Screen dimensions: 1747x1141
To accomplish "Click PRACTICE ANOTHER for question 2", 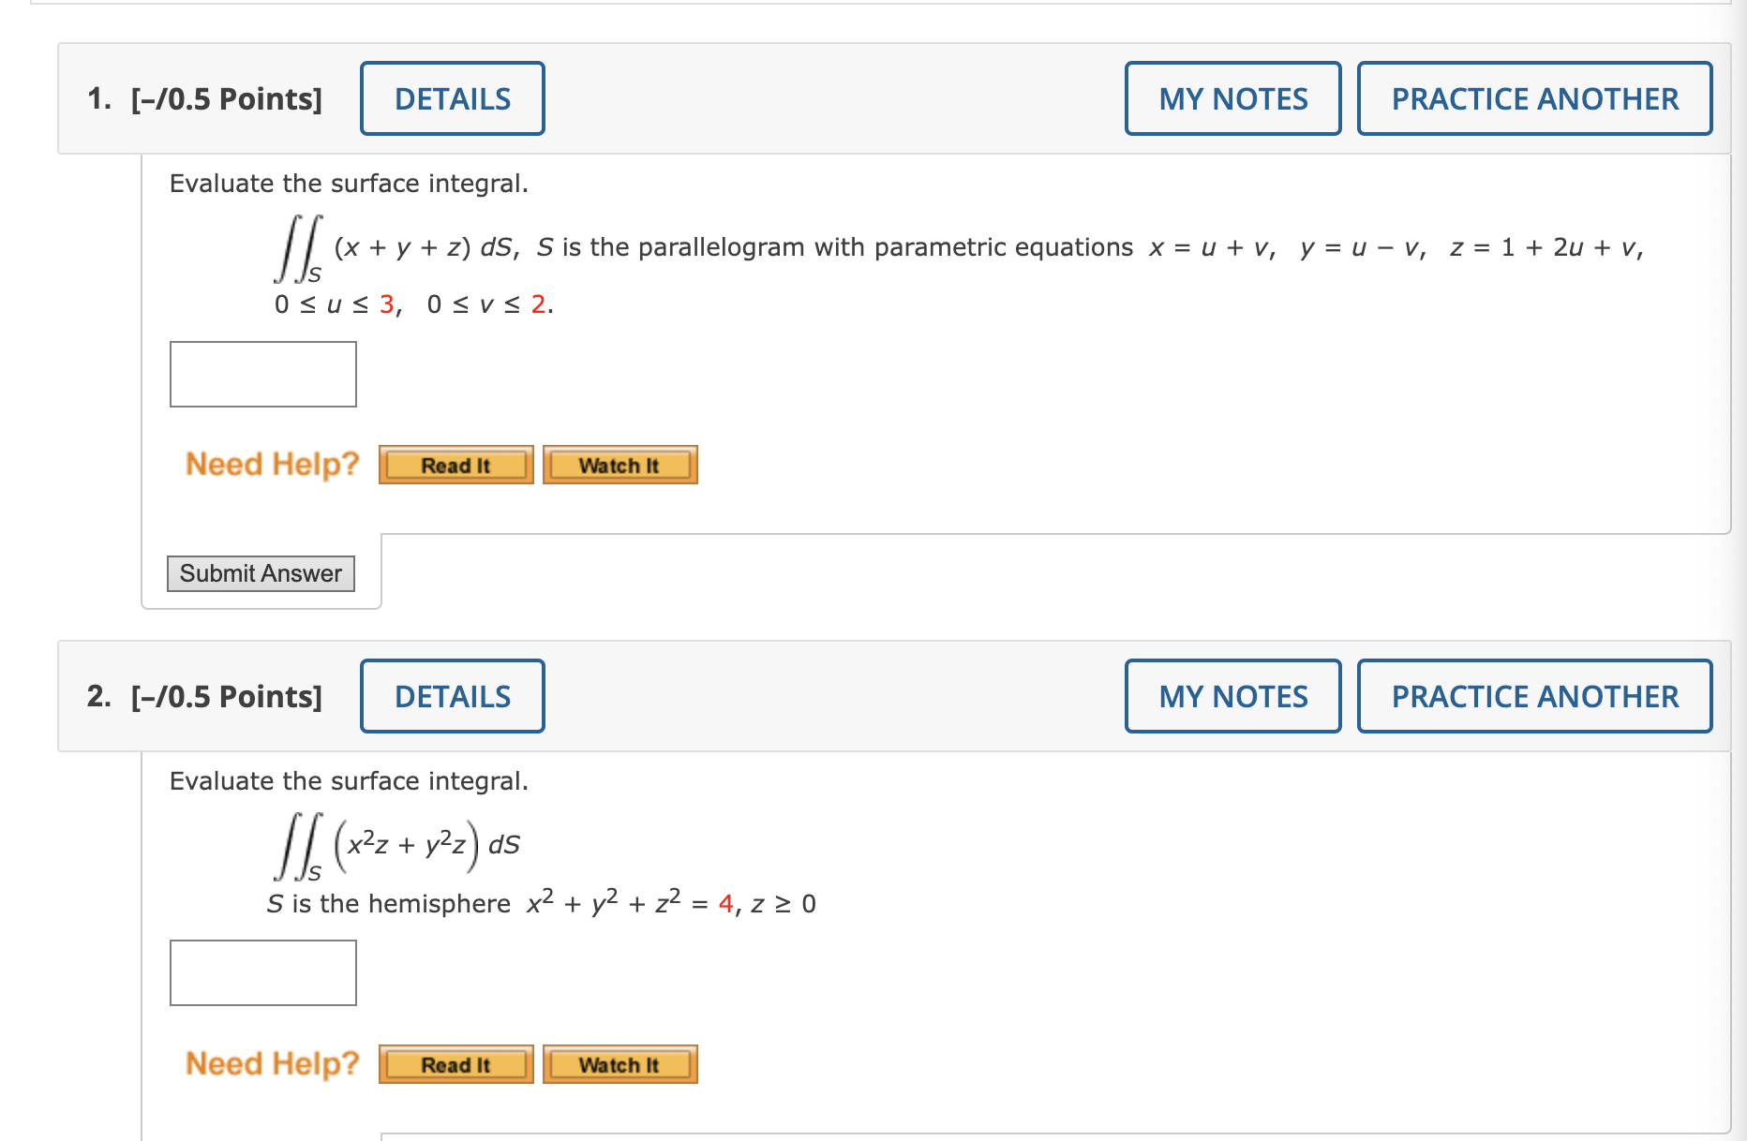I will coord(1535,696).
